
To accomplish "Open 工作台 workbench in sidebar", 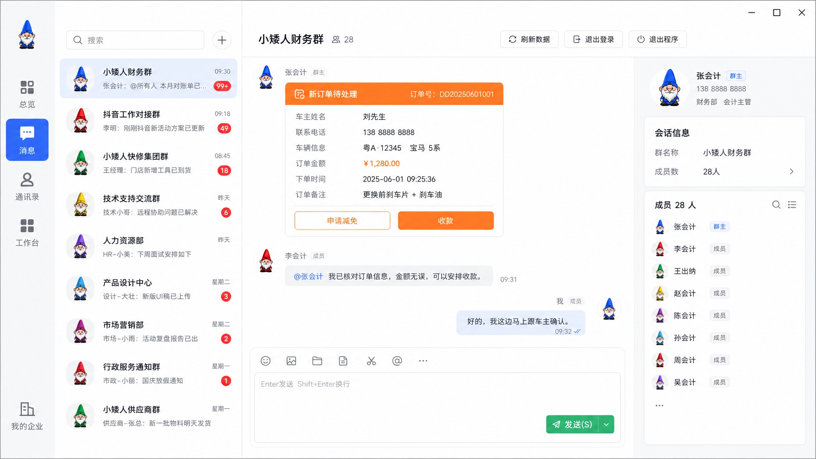I will 27,233.
